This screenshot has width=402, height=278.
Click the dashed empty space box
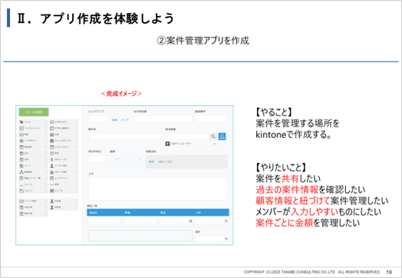(x=140, y=236)
